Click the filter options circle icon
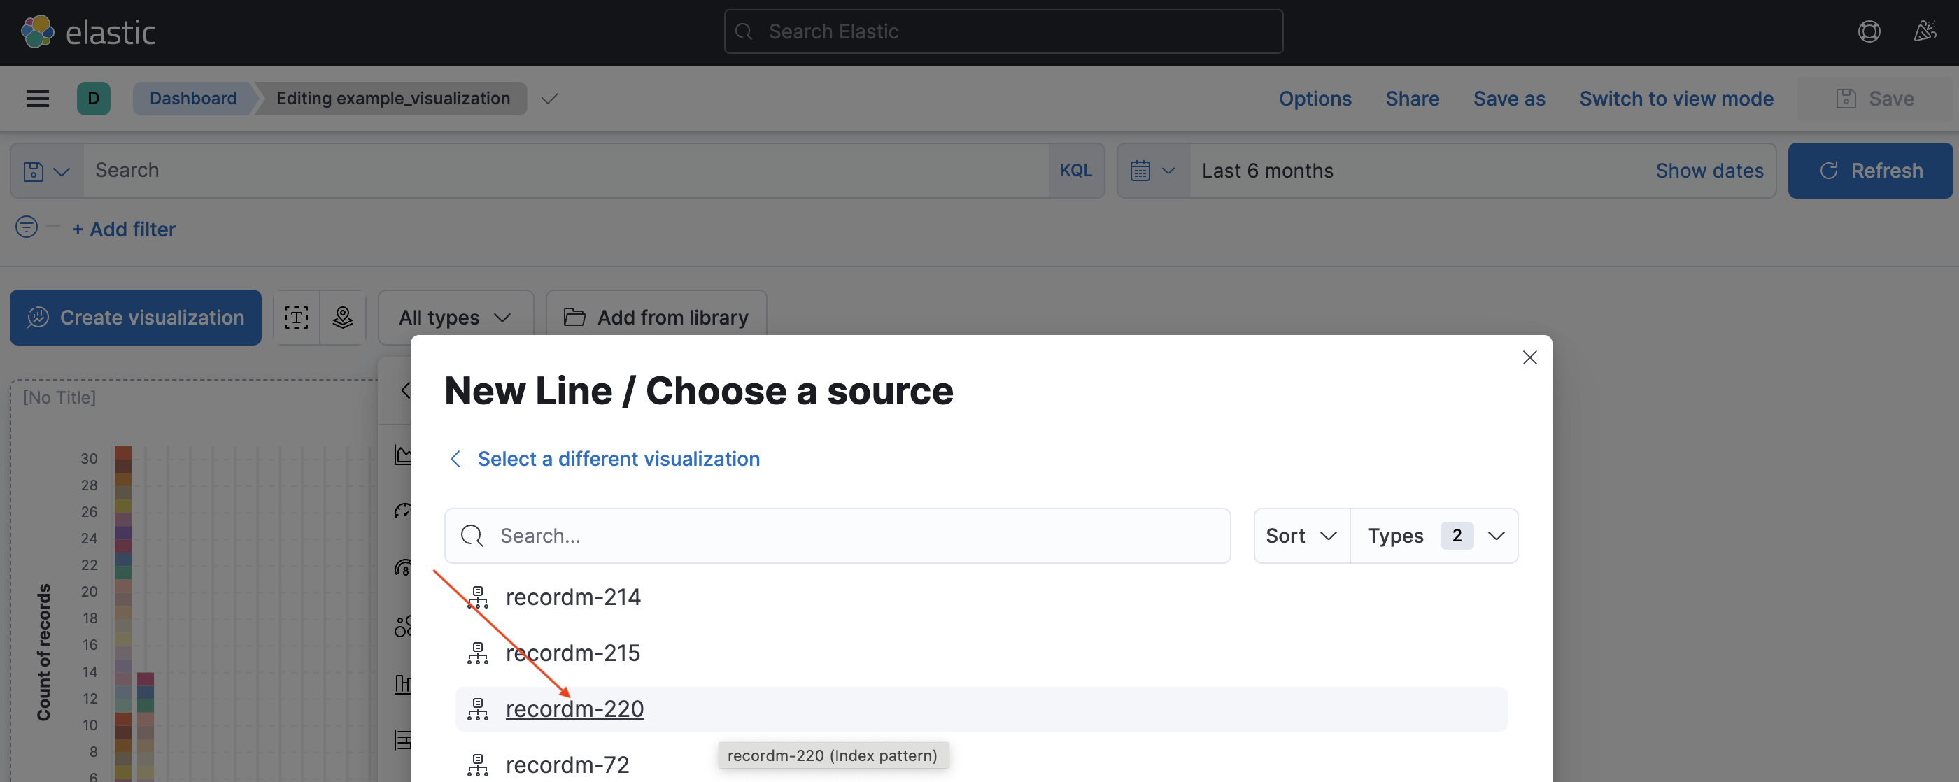1959x782 pixels. (x=27, y=227)
